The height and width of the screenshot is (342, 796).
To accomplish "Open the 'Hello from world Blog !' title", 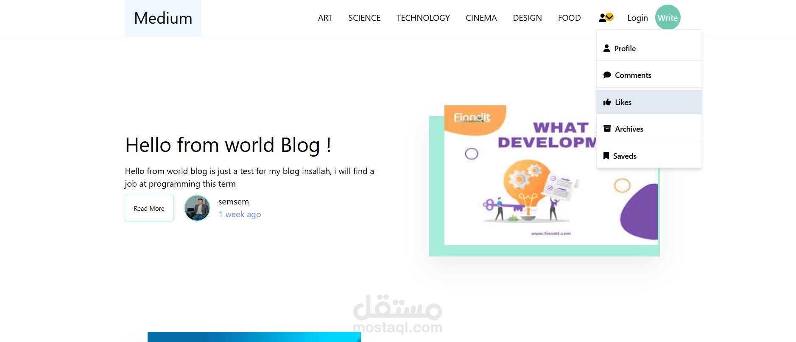I will pos(228,145).
